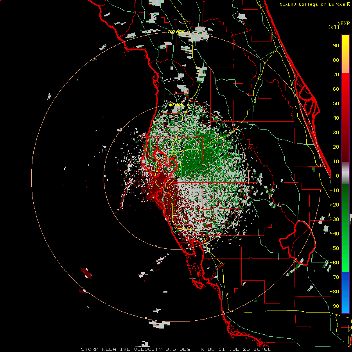
Task: Click the -90 value on the velocity scale
Action: [x=334, y=306]
